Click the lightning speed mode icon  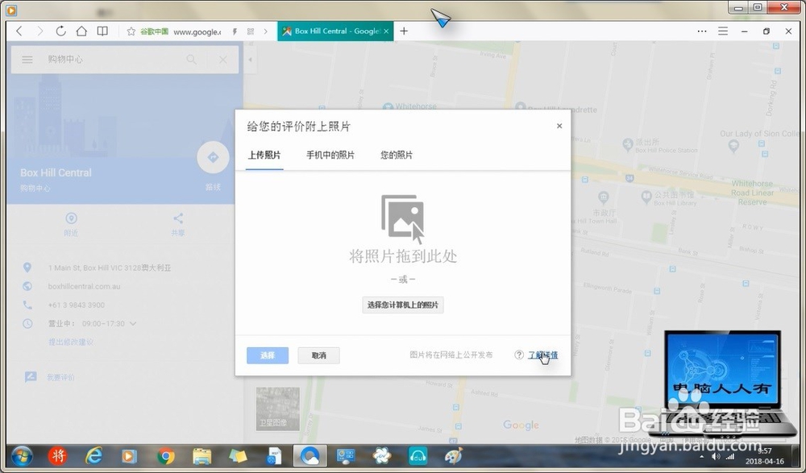pyautogui.click(x=235, y=31)
